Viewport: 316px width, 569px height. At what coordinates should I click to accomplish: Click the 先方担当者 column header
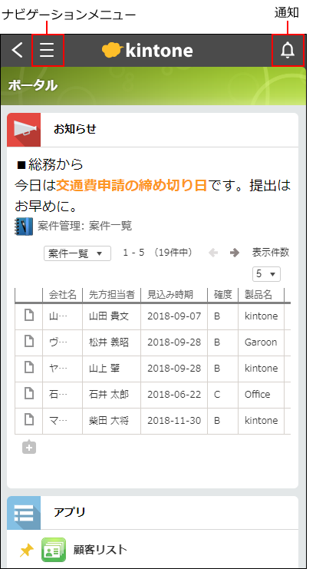click(112, 295)
